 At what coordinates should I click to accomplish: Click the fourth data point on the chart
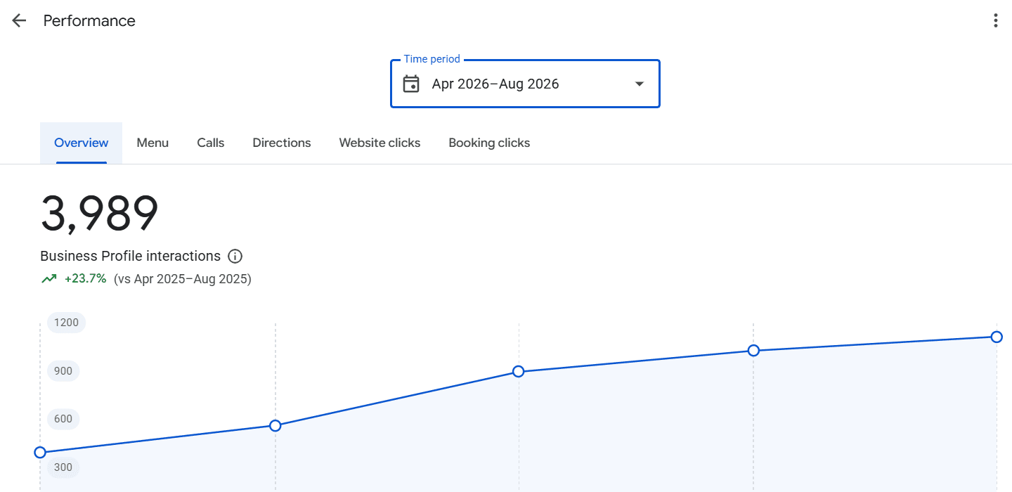753,350
